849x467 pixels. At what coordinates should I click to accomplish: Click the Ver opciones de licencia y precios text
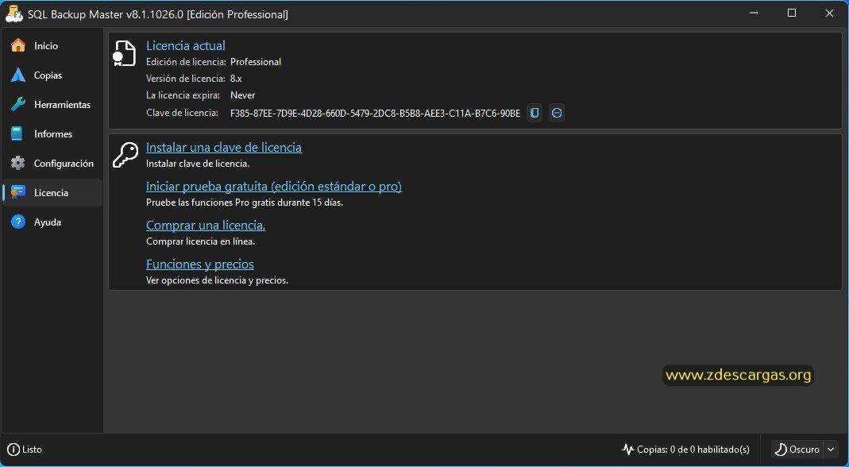[217, 280]
